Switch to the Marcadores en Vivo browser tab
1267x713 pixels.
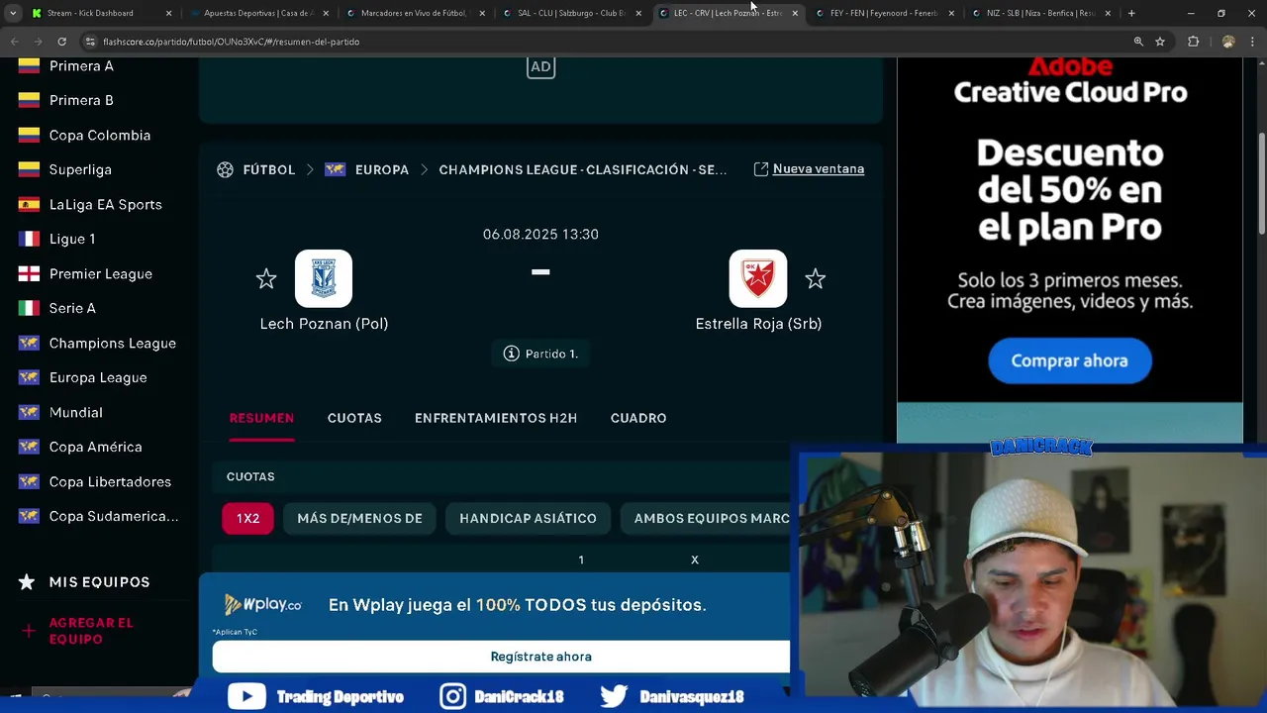coord(414,13)
